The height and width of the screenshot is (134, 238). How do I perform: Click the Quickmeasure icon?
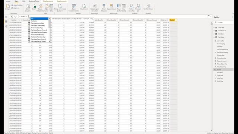click(112, 6)
